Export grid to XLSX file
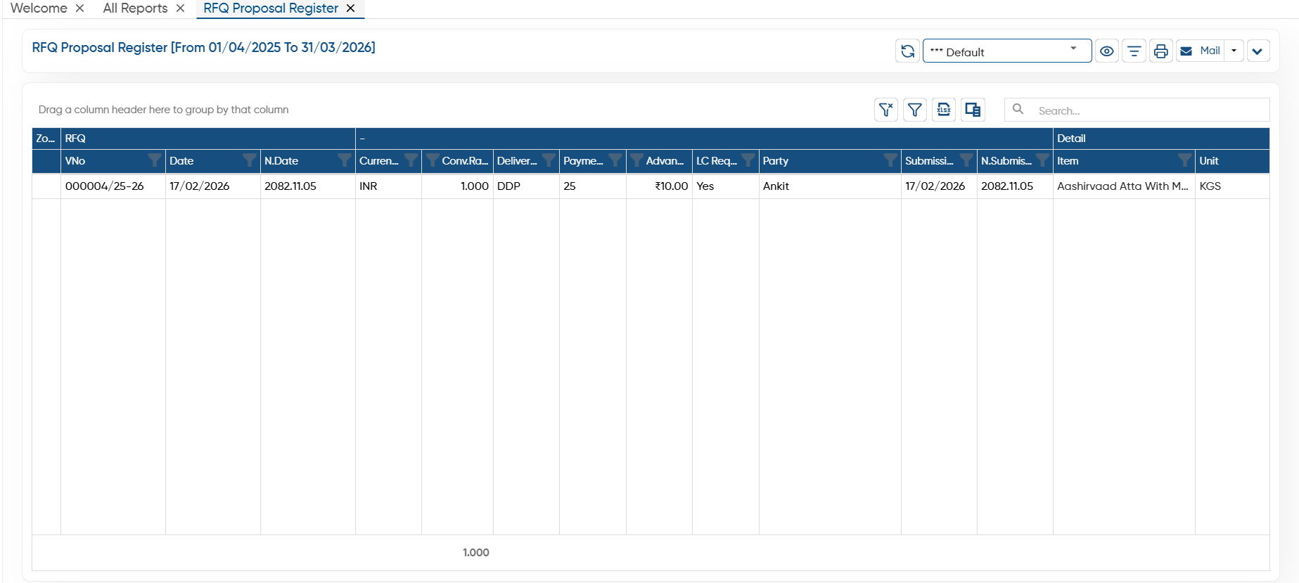This screenshot has width=1299, height=583. (943, 110)
